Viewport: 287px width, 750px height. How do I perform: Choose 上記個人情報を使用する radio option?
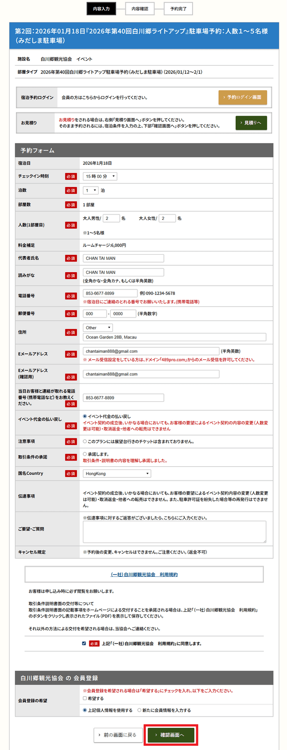(x=85, y=710)
